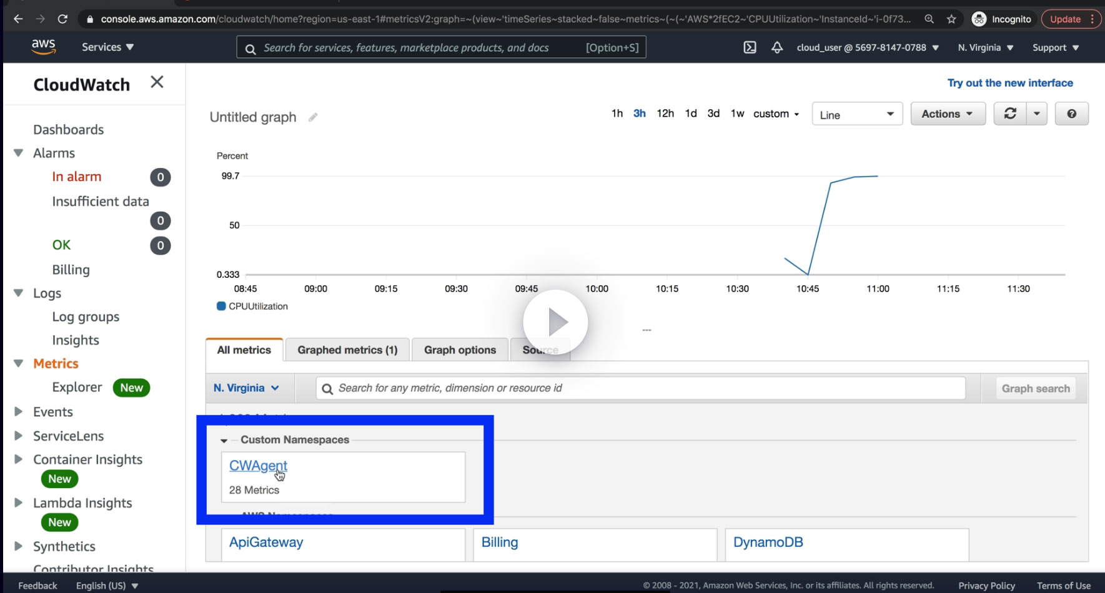This screenshot has height=593, width=1105.
Task: Collapse the Logs section
Action: (19, 293)
